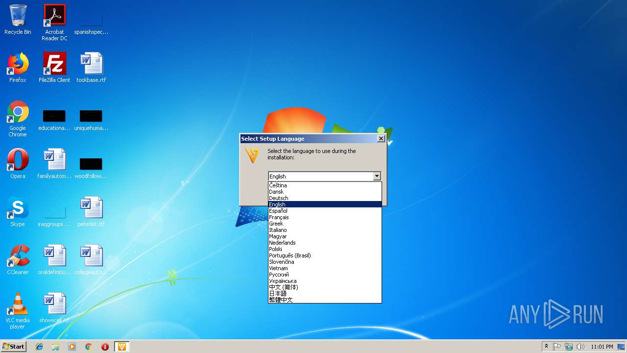Choose Français from language list
This screenshot has height=353, width=627.
[325, 217]
